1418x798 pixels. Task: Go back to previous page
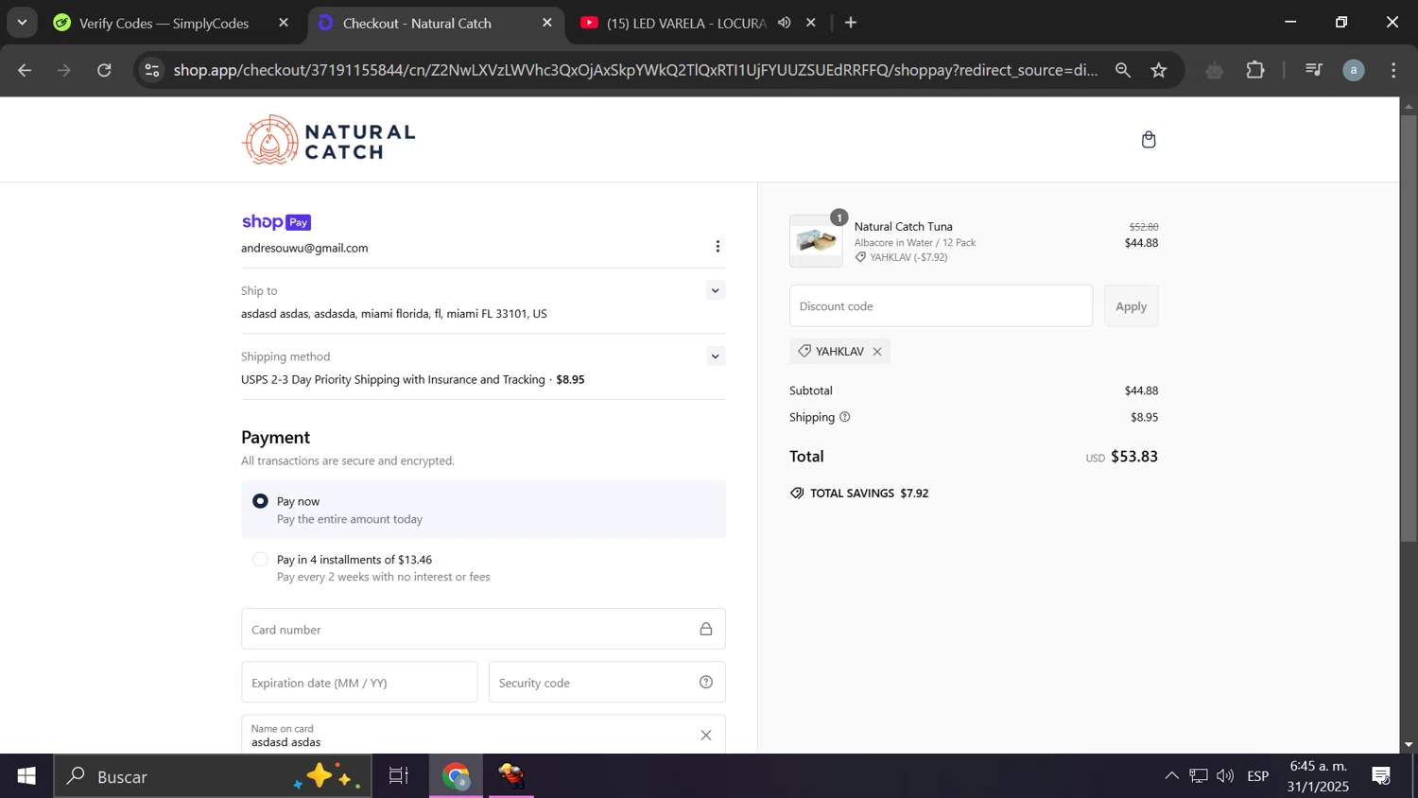point(25,70)
